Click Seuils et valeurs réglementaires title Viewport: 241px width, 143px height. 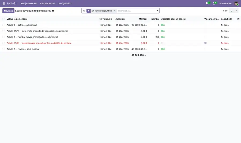pos(33,11)
